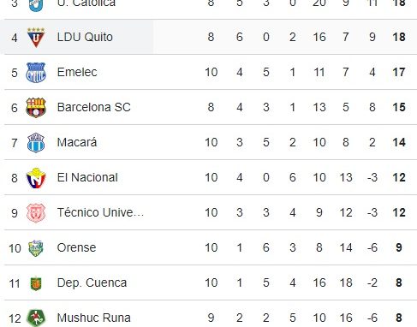Click the Dep. Cuenca team name
This screenshot has height=327, width=417.
[92, 283]
